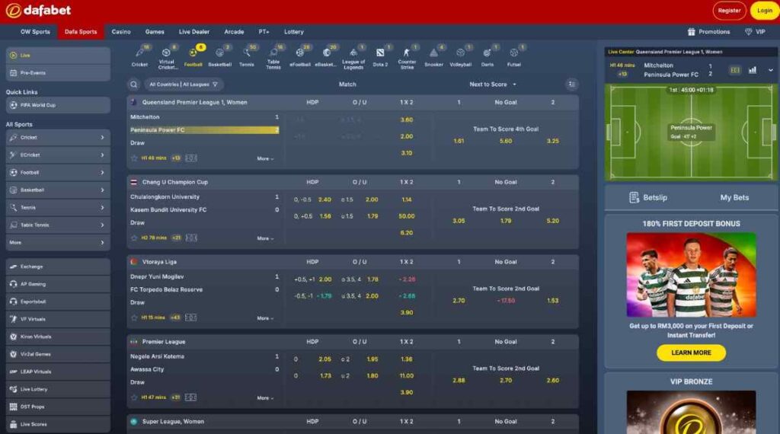Select the Cricket sport icon in top bar
780x434 pixels.
coord(140,56)
